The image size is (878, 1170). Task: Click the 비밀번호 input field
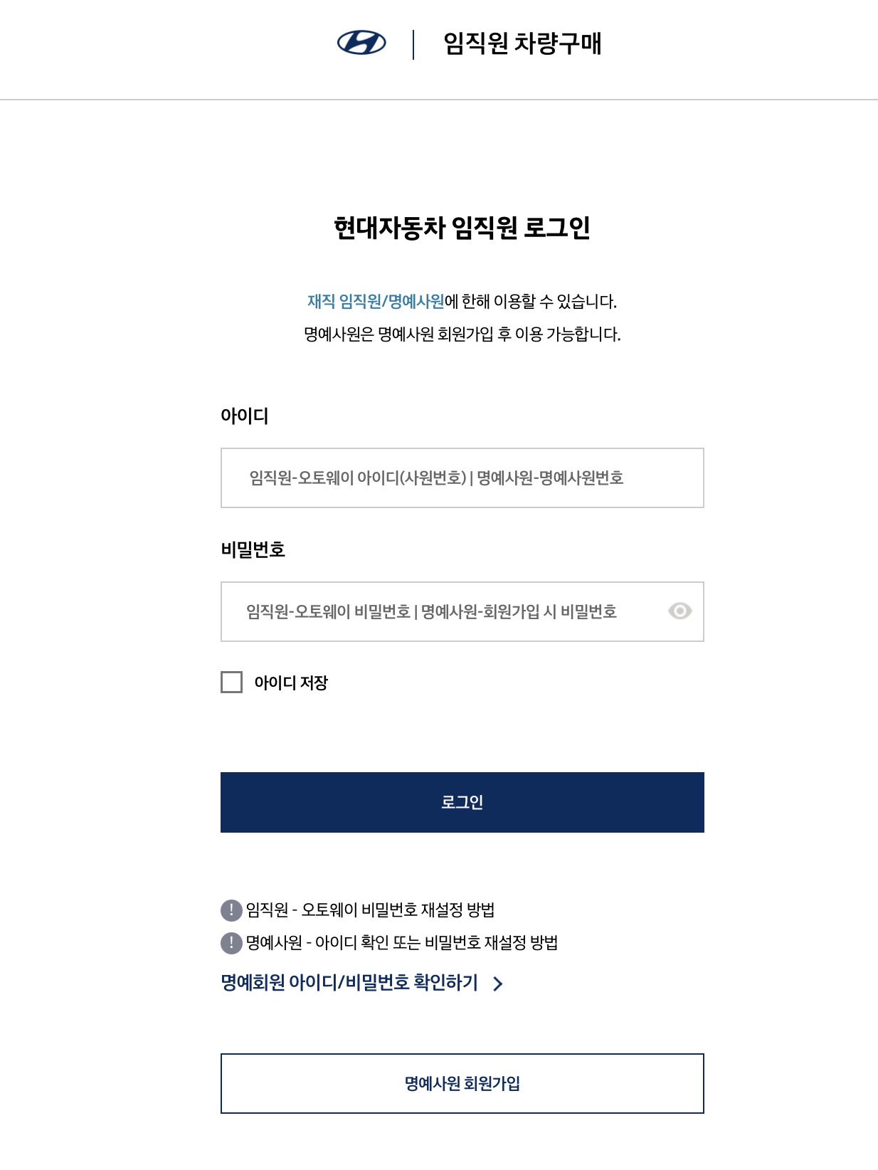click(441, 611)
